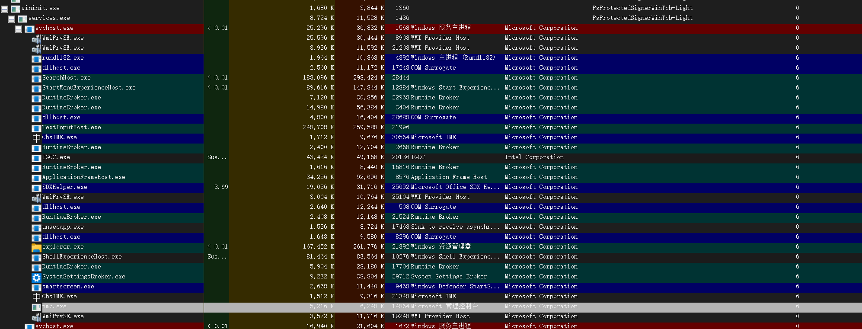Click the rundll32.exe process icon

pos(36,58)
